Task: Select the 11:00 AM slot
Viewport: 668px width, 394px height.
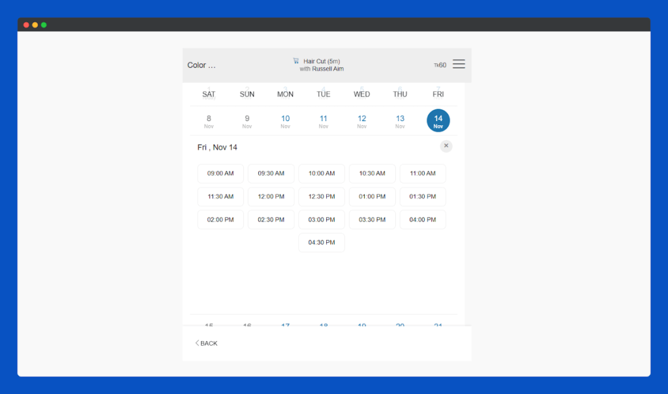Action: 423,173
